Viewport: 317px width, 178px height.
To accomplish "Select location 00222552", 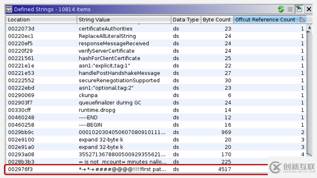I will 21,81.
